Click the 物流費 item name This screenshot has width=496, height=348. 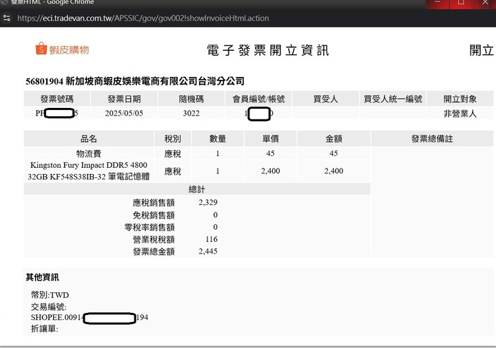(89, 154)
